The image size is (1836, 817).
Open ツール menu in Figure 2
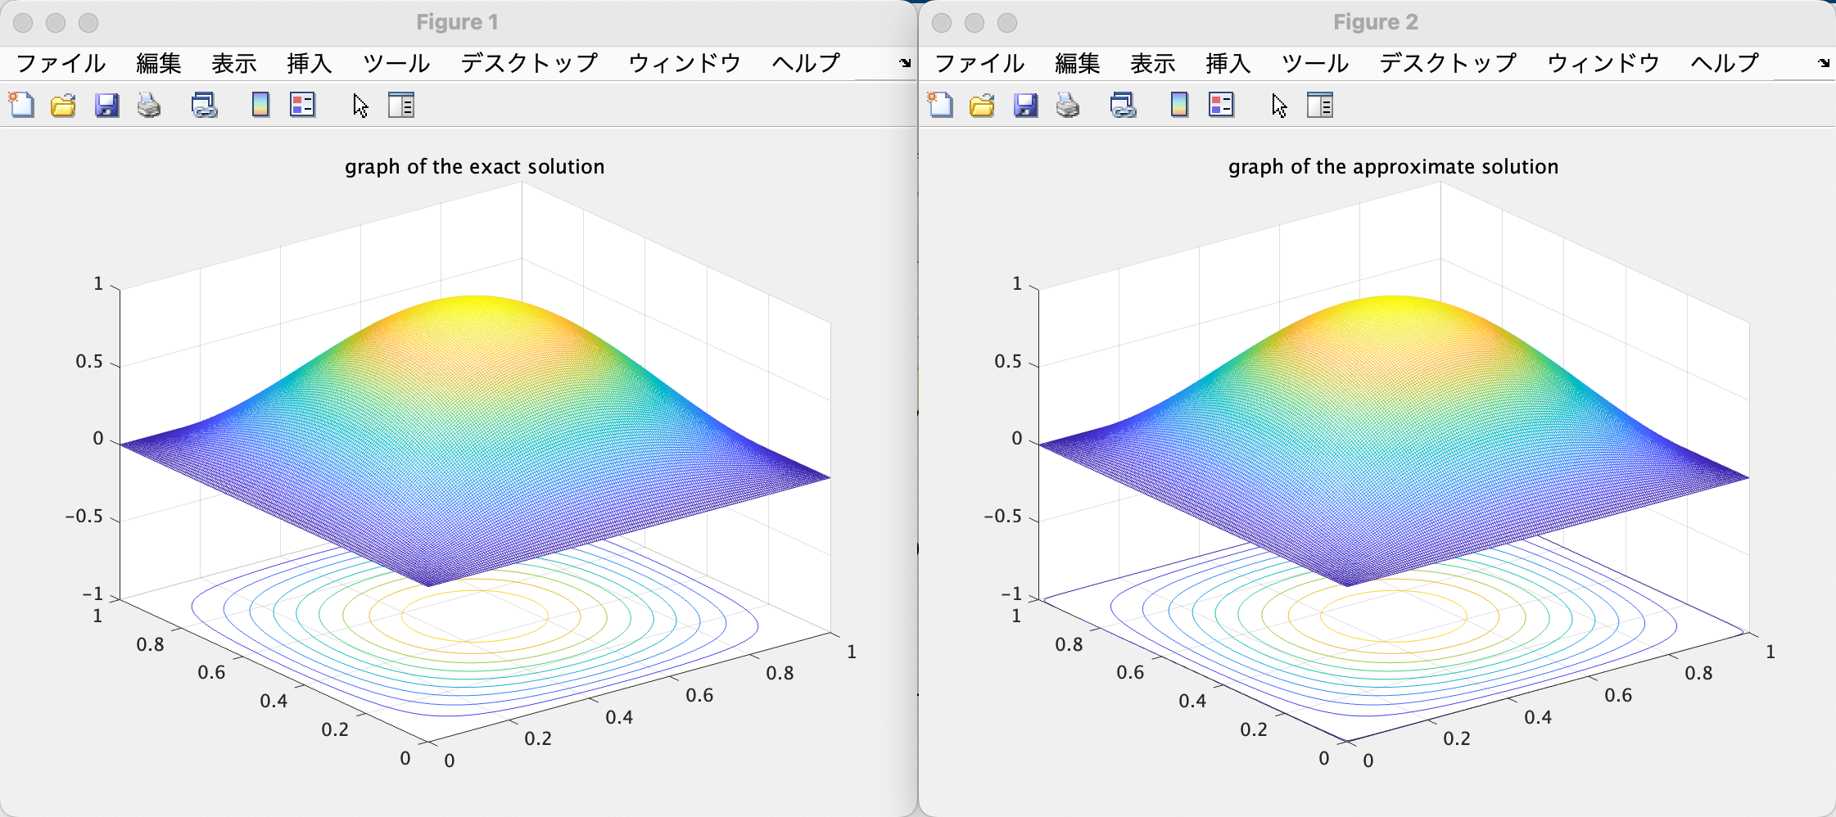(1315, 63)
